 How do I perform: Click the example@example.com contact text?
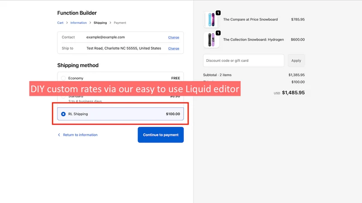click(x=105, y=37)
